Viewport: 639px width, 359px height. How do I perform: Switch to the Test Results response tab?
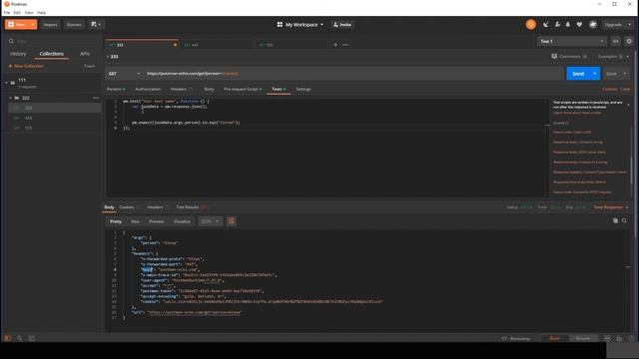click(192, 207)
